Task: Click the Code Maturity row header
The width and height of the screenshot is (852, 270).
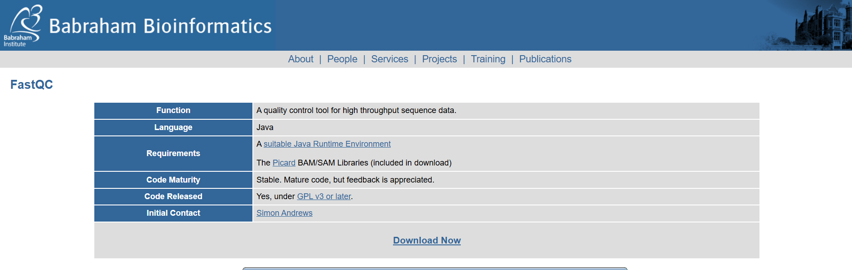Action: [173, 180]
